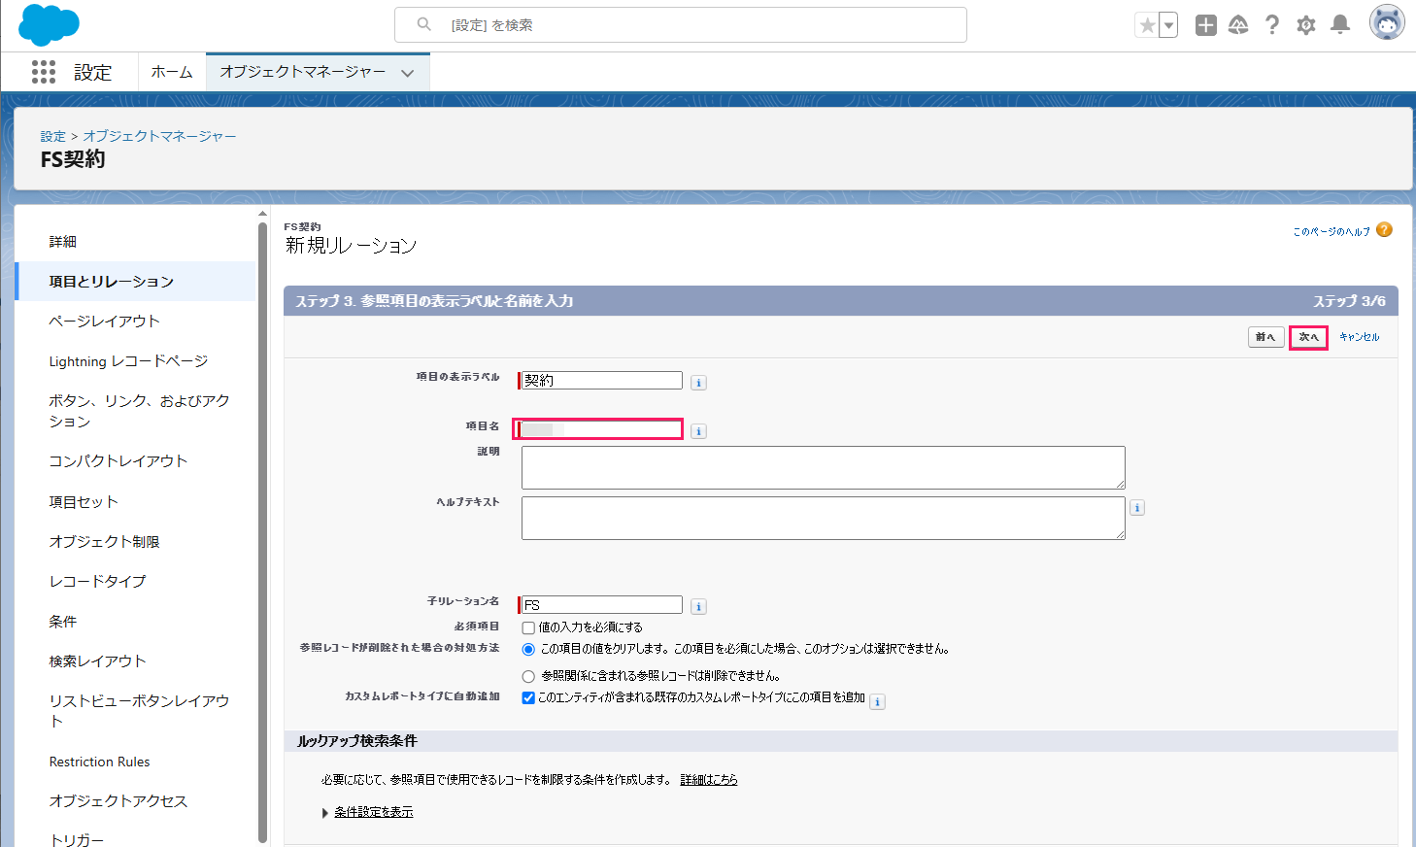
Task: Click info icon beside カスタムレポートタイプ option
Action: pos(877,701)
